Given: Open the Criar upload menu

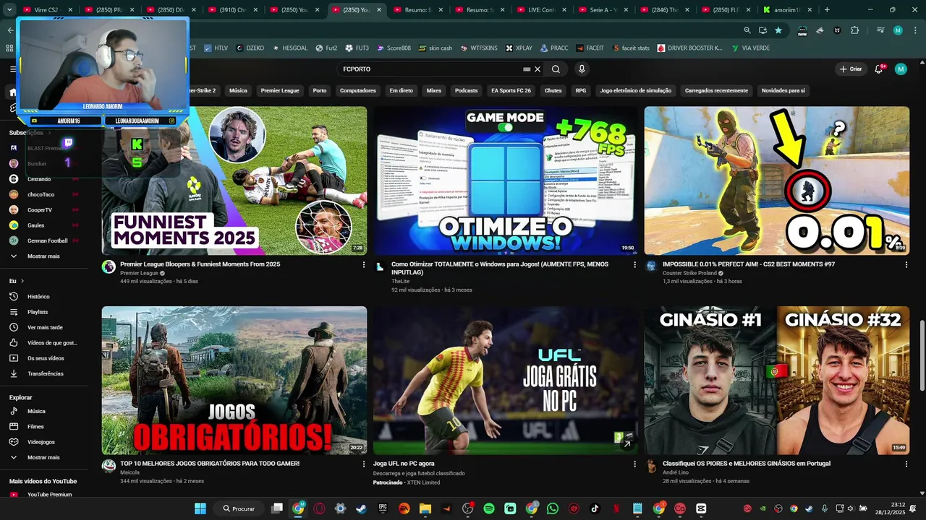Looking at the screenshot, I should pyautogui.click(x=851, y=69).
